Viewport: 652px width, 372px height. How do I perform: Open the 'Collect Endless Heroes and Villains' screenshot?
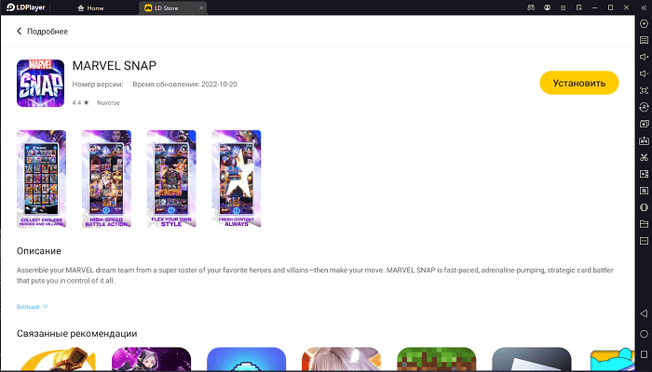tap(41, 179)
